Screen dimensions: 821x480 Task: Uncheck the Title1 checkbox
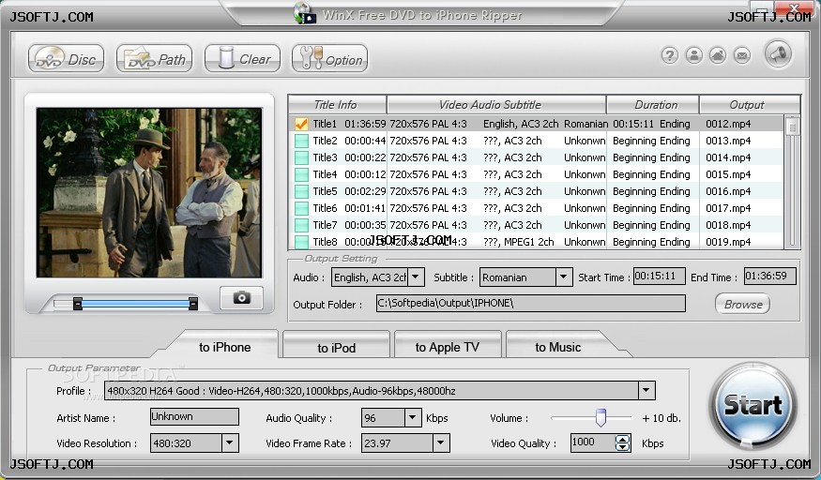point(301,124)
